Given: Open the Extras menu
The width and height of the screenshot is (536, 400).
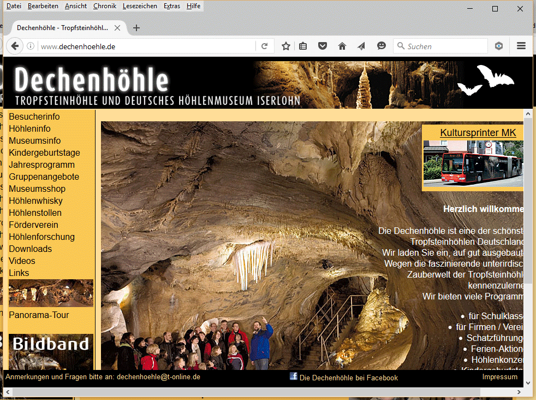Looking at the screenshot, I should click(172, 6).
